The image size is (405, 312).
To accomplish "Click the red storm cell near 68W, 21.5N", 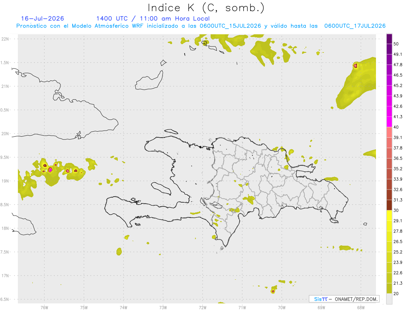I will pos(355,66).
